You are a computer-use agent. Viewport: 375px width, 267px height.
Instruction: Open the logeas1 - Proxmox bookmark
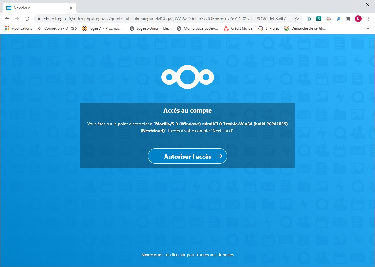tap(102, 28)
